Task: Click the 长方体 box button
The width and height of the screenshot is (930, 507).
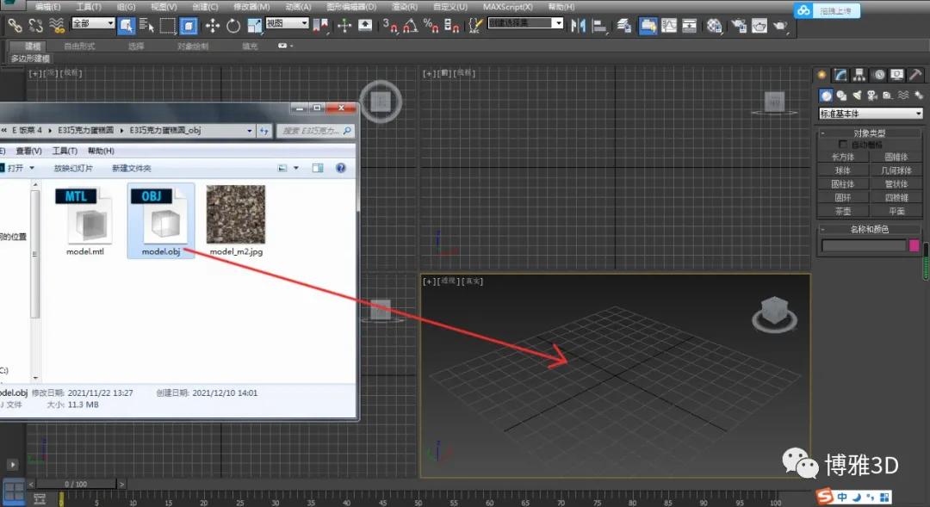Action: point(842,158)
